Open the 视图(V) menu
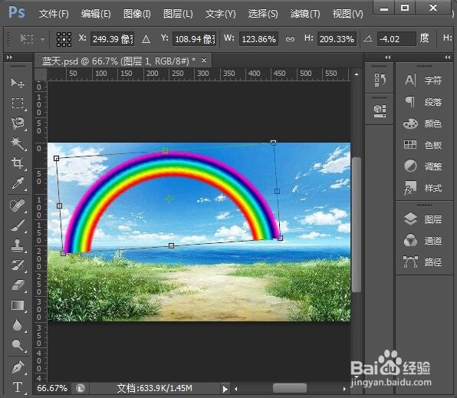This screenshot has width=457, height=398. point(347,13)
